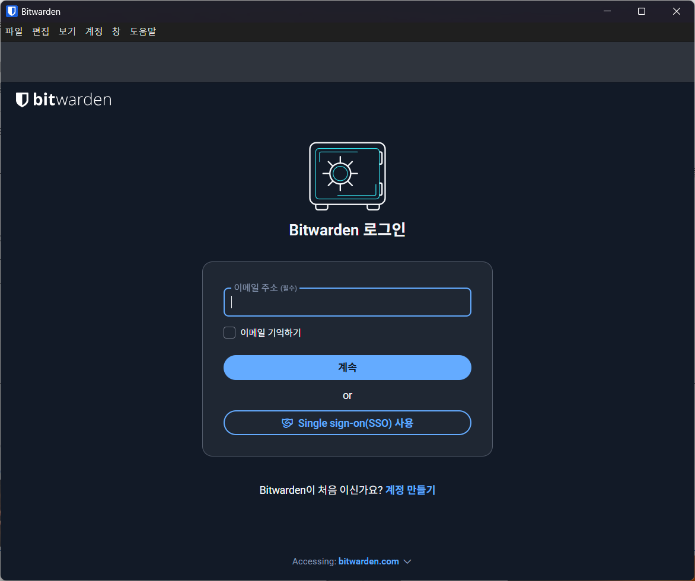Image resolution: width=695 pixels, height=581 pixels.
Task: Choose Single sign-on(SSO) 사용 login option
Action: [x=347, y=423]
